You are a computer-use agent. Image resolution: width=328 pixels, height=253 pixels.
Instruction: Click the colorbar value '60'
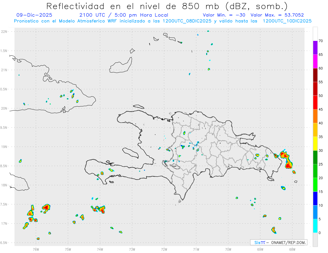tap(321, 68)
